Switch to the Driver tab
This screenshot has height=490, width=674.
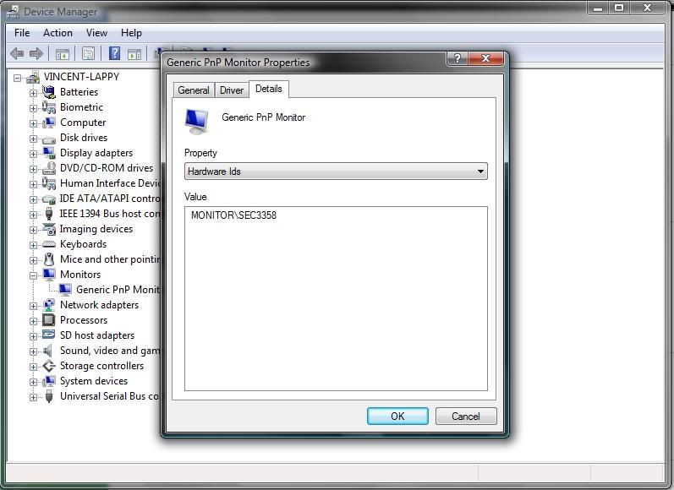(232, 90)
